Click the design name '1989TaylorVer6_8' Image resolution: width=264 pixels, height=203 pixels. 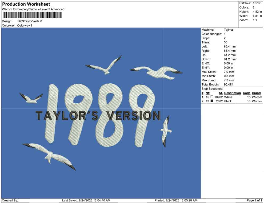tap(30, 21)
